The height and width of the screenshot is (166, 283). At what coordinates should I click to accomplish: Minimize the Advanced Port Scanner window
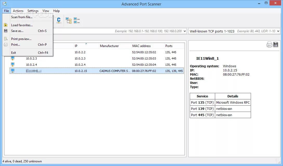[259, 3]
